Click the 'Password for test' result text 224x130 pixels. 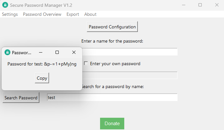[42, 64]
